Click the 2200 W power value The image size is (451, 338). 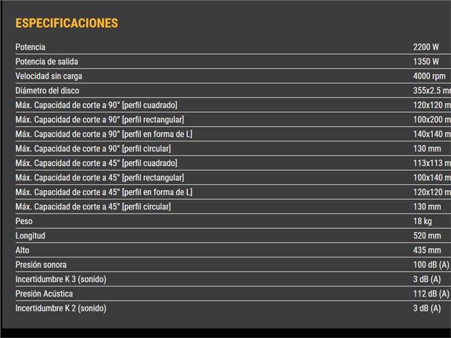pyautogui.click(x=425, y=47)
